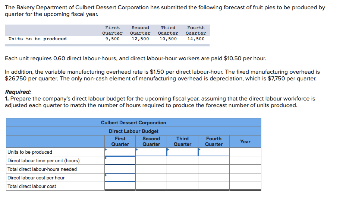Select Fourth Quarter direct labour time per unit cell
Screen dimensions: 343x201
214,160
